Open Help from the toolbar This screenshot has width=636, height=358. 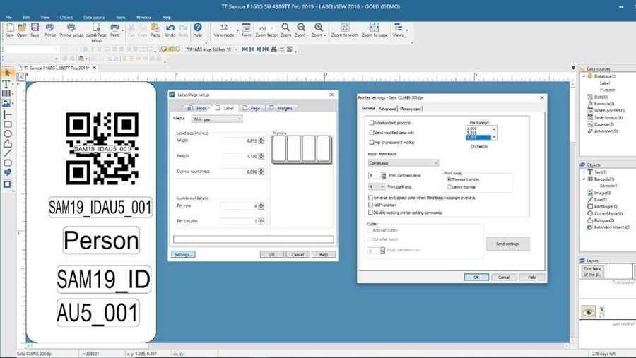198,30
